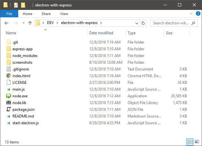Open the View ribbon tab
This screenshot has width=202, height=146.
pos(64,14)
